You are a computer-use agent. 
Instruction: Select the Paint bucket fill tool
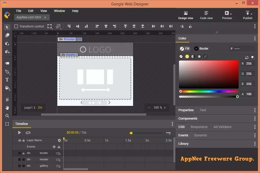click(x=7, y=88)
